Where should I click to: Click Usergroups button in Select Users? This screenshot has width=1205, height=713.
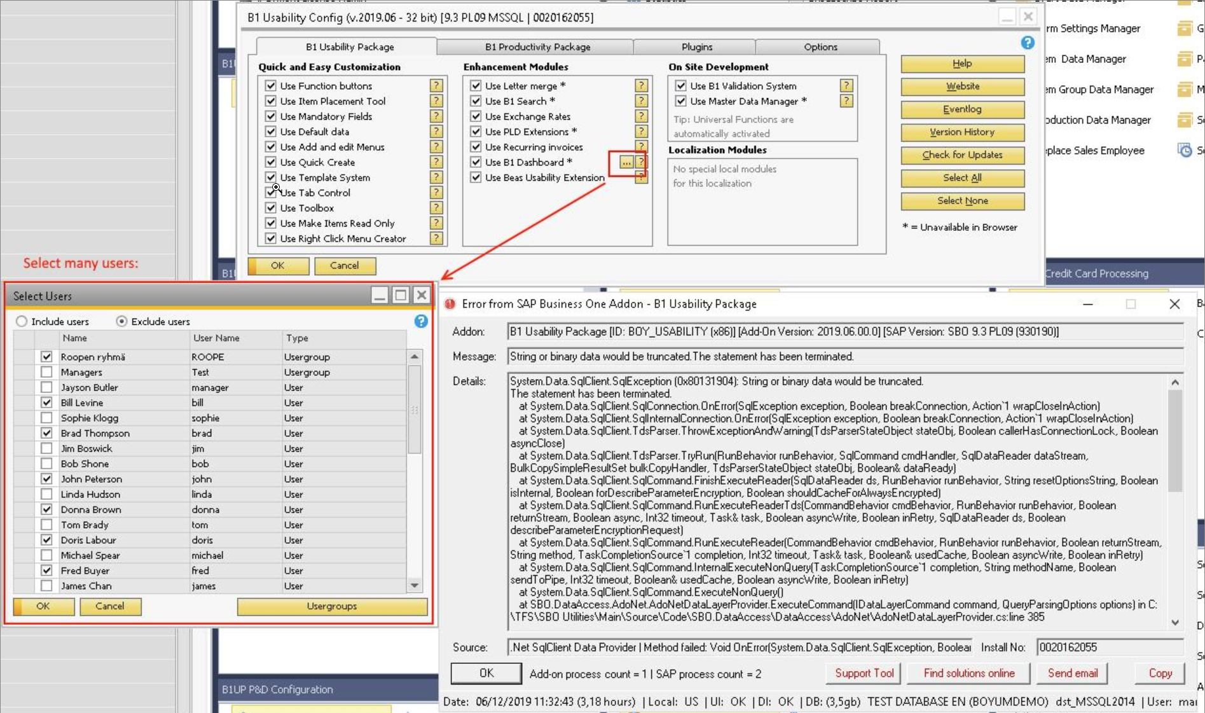332,607
